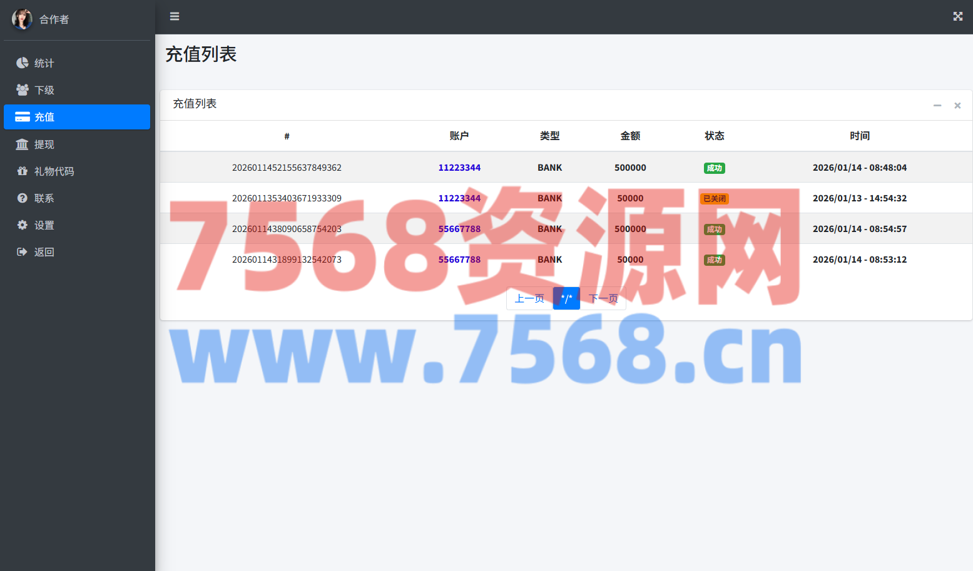
Task: Click the 提现 bank building icon
Action: pos(23,144)
